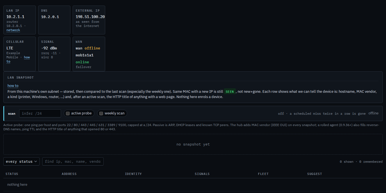This screenshot has height=193, width=386.
Task: Click the orange wan offline status
Action: [92, 48]
